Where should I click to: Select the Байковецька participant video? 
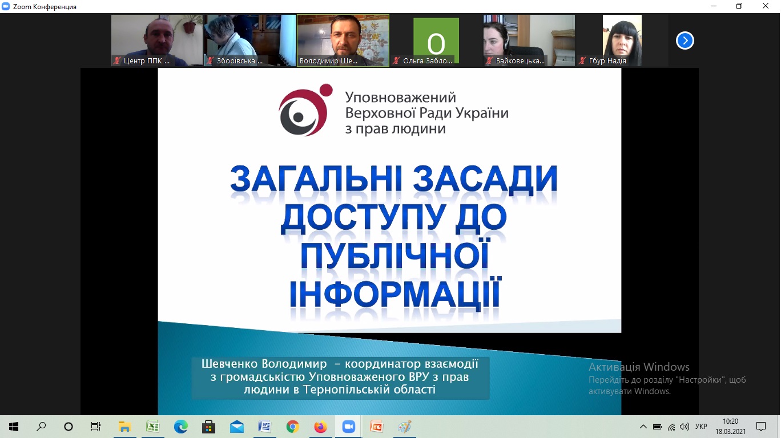[x=529, y=40]
